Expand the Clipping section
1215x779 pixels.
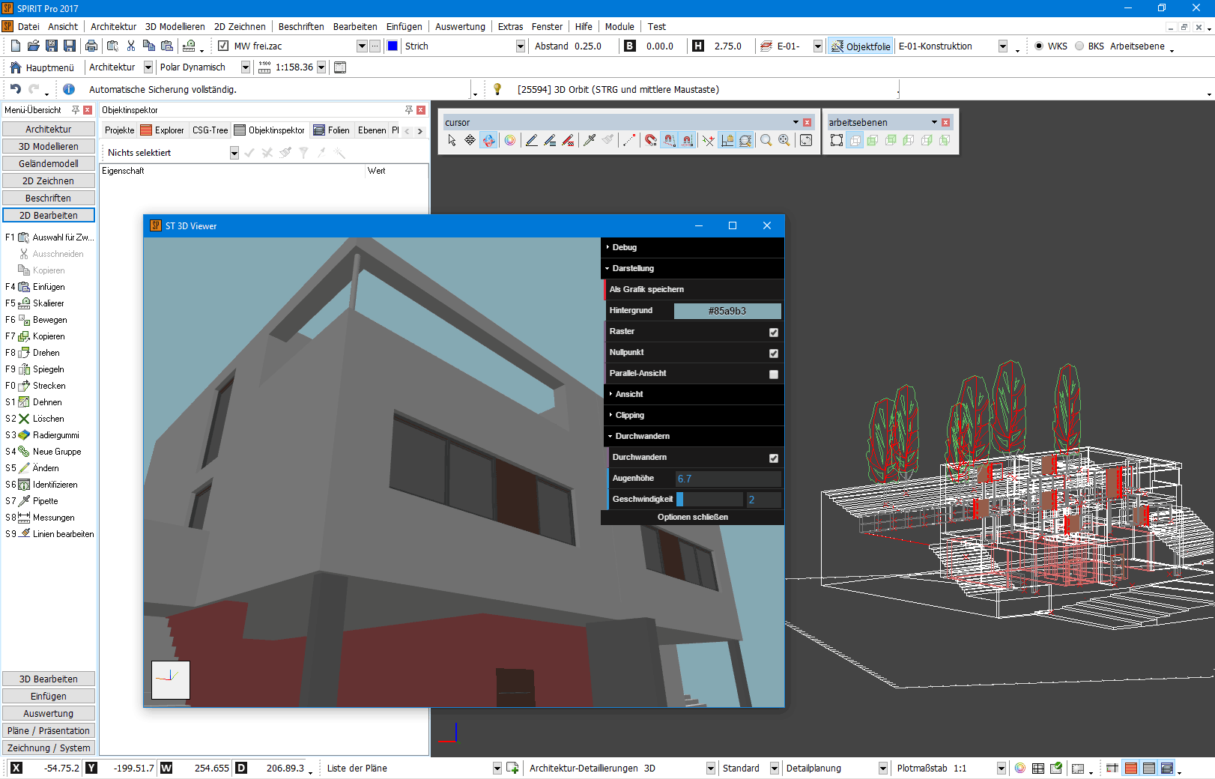click(694, 415)
